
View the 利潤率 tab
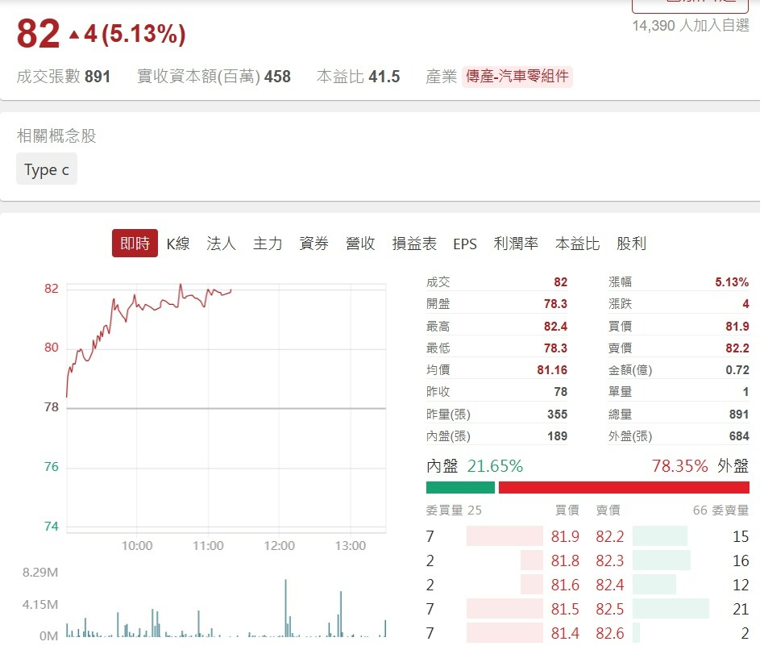pyautogui.click(x=517, y=244)
